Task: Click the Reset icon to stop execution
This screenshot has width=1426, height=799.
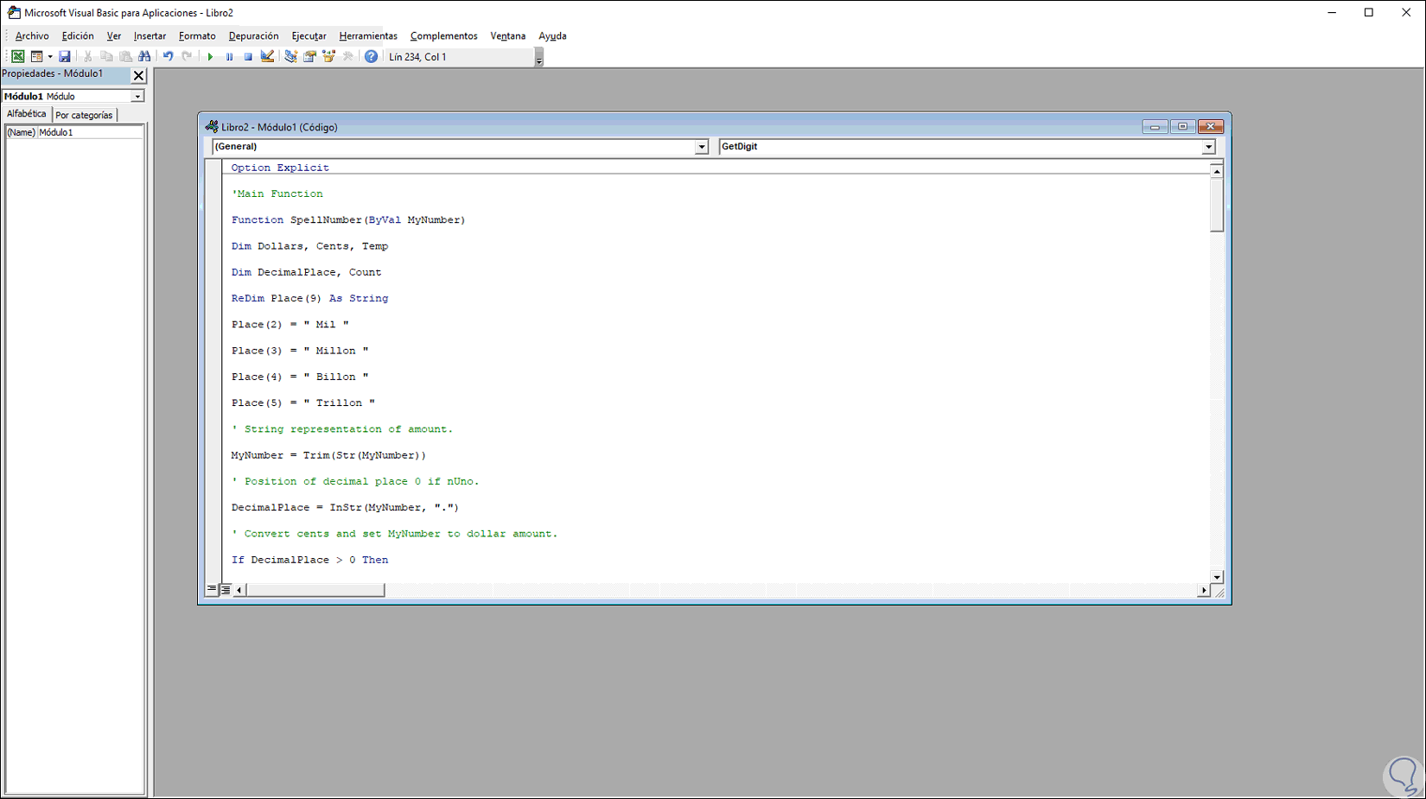Action: pos(248,56)
